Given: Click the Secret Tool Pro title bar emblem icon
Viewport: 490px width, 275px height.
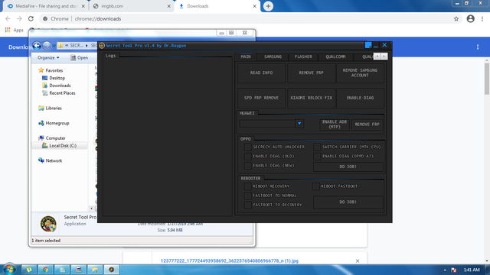Looking at the screenshot, I should click(x=102, y=46).
